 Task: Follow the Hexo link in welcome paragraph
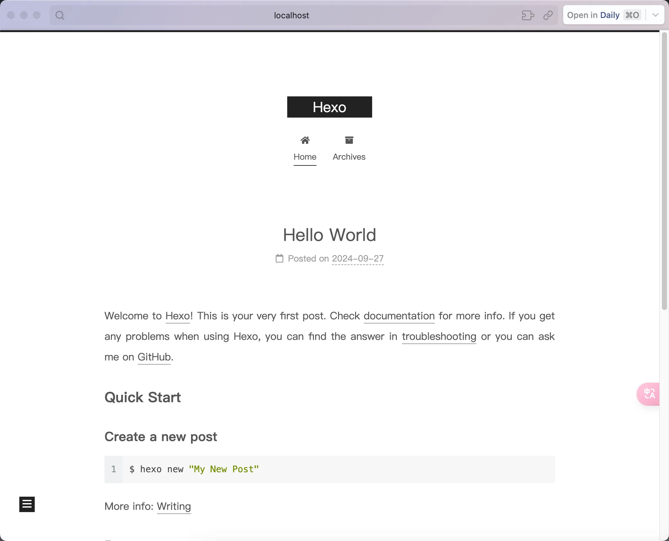(178, 316)
